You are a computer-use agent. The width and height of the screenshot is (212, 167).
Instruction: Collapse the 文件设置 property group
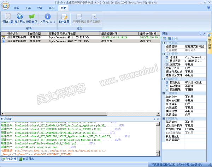164,53
